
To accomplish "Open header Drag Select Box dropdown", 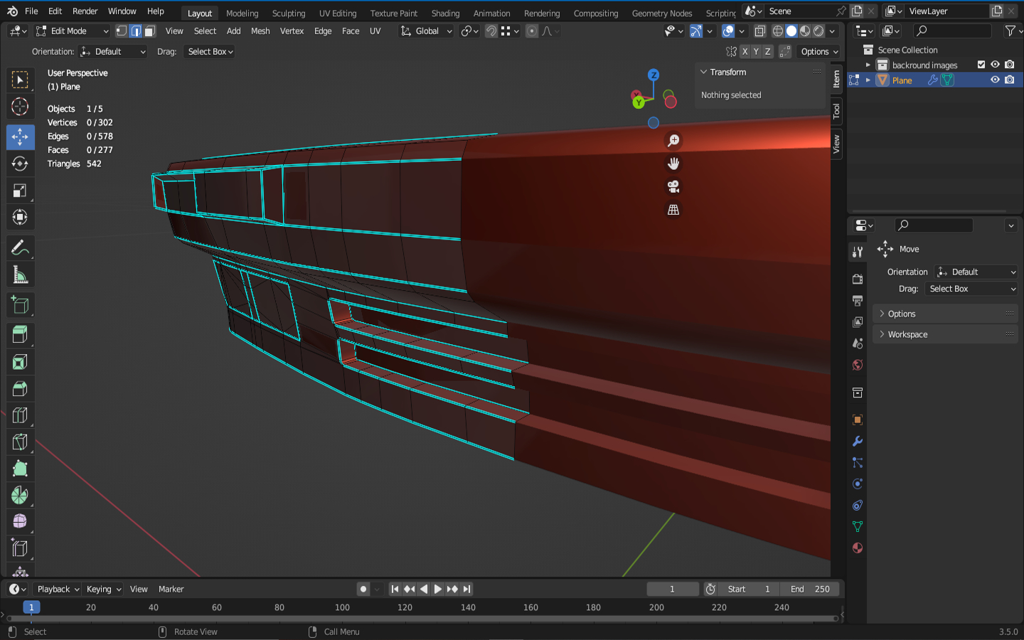I will click(x=210, y=52).
